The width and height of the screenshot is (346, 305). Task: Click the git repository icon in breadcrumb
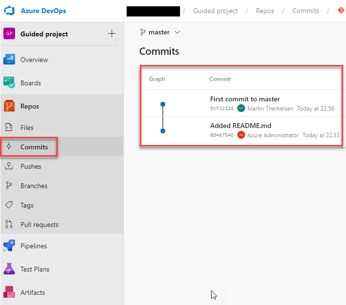click(x=341, y=10)
